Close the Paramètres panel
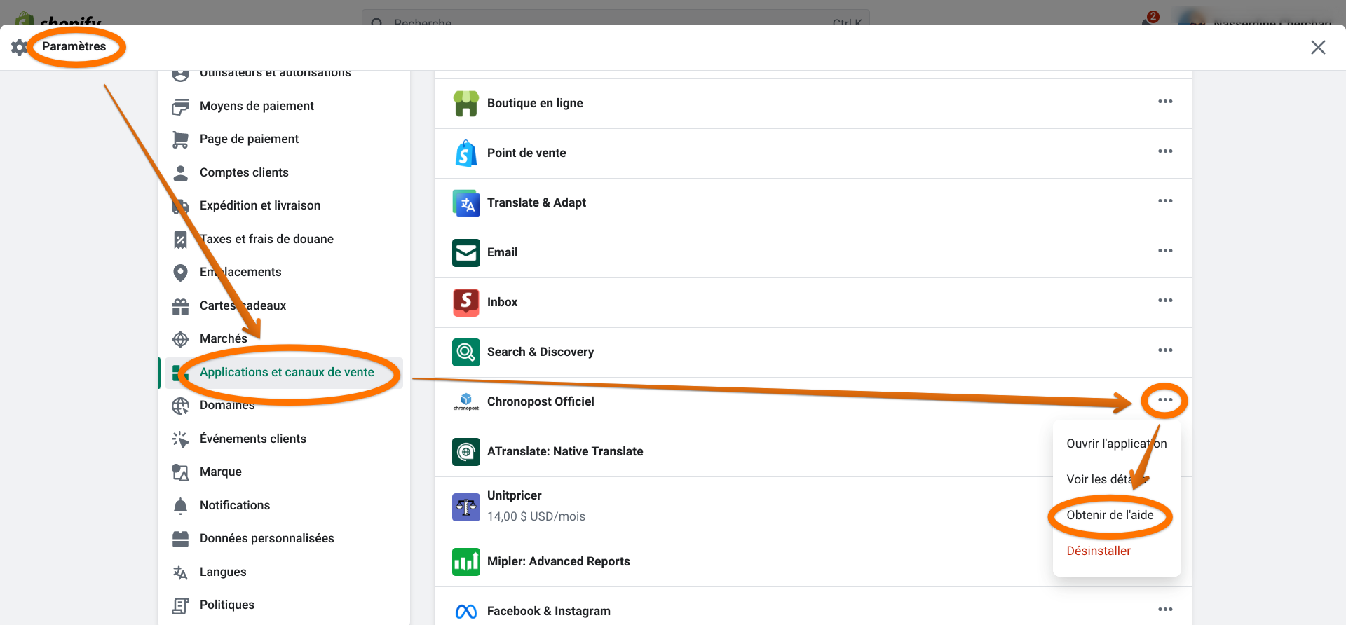The width and height of the screenshot is (1346, 625). point(1318,47)
